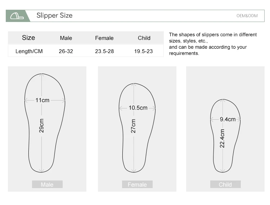Click the gray Male label below the sole
This screenshot has width=270, height=205.
(47, 184)
